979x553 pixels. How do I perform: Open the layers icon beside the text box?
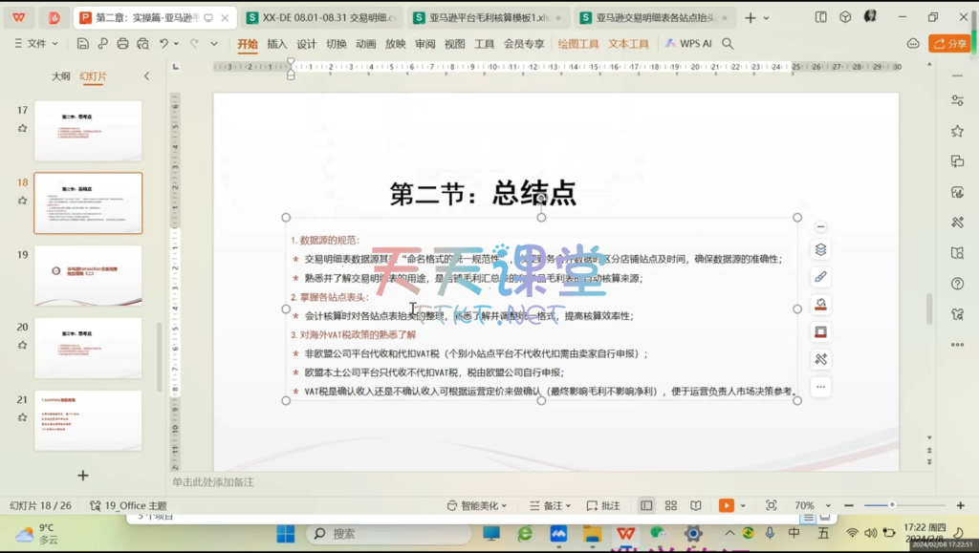pyautogui.click(x=820, y=250)
